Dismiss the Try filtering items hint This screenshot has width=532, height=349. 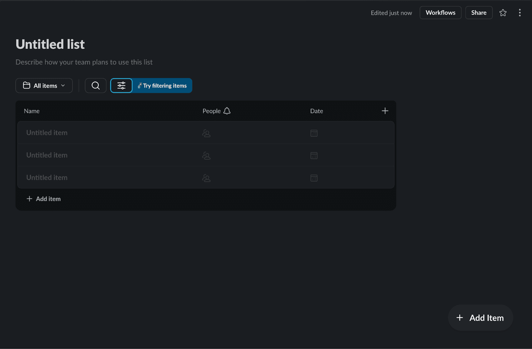click(x=163, y=86)
